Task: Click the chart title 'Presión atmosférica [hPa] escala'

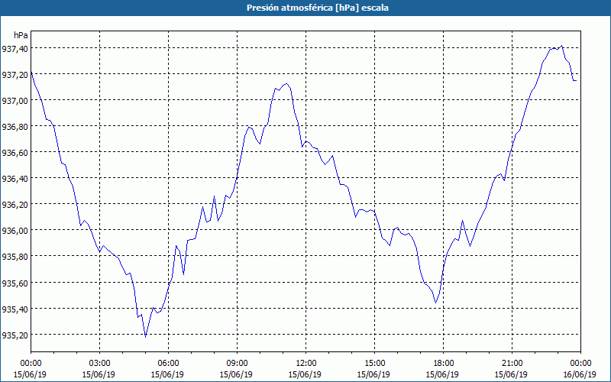Action: (x=317, y=8)
